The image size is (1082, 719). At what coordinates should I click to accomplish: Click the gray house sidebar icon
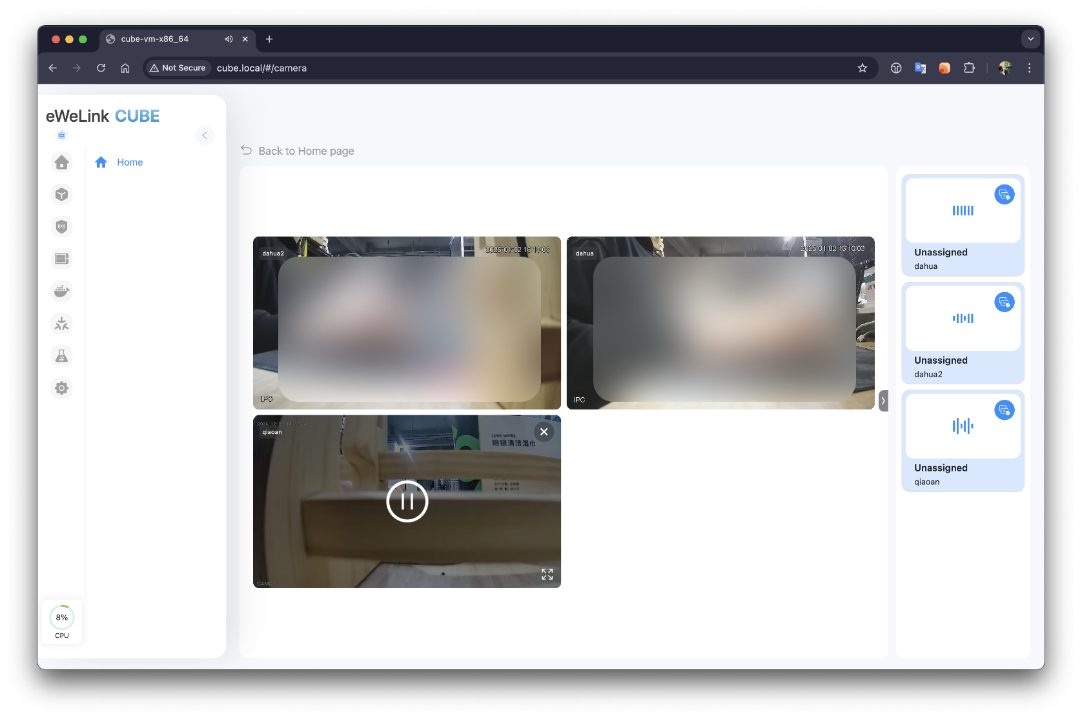coord(61,163)
